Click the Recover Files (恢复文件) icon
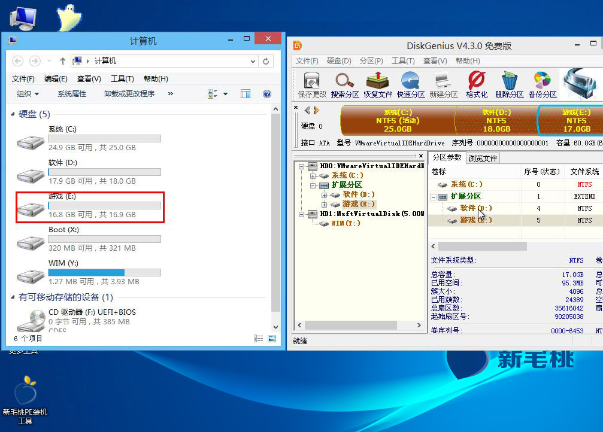603x432 pixels. [378, 84]
